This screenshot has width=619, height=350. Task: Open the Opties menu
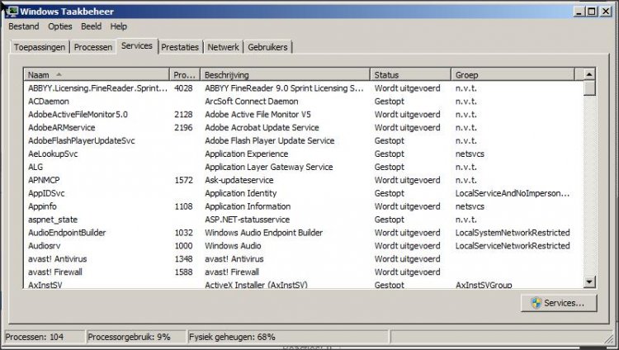[x=60, y=26]
